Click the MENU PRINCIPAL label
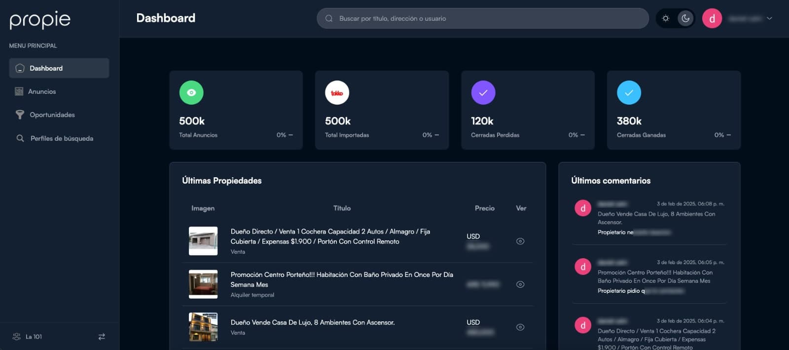The image size is (789, 350). [33, 45]
